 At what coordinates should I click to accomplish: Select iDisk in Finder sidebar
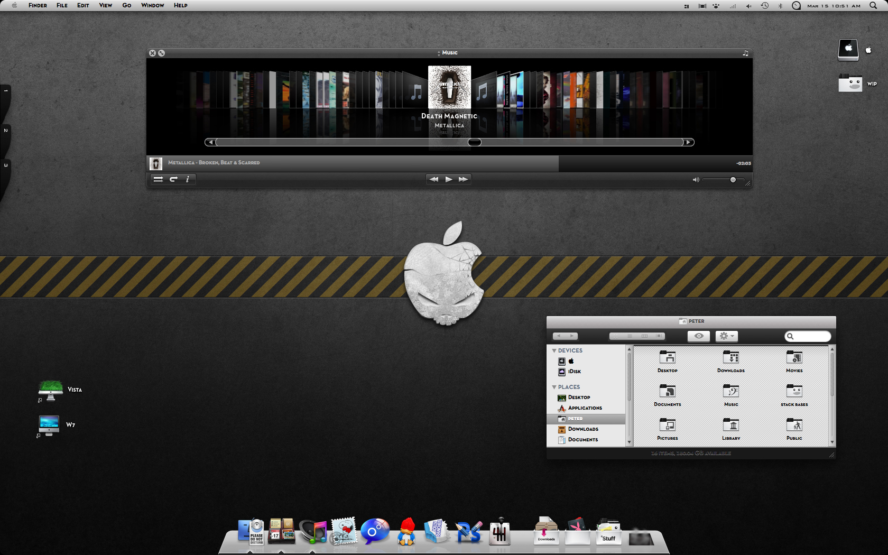pos(586,372)
